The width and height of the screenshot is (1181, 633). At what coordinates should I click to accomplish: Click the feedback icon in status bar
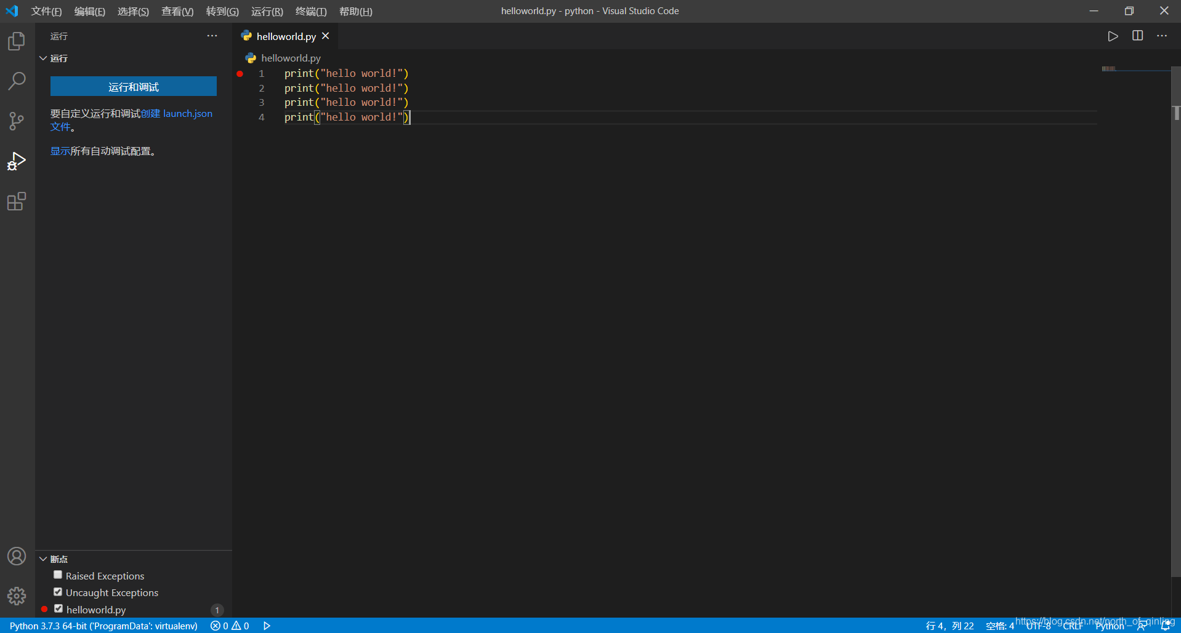(1142, 626)
